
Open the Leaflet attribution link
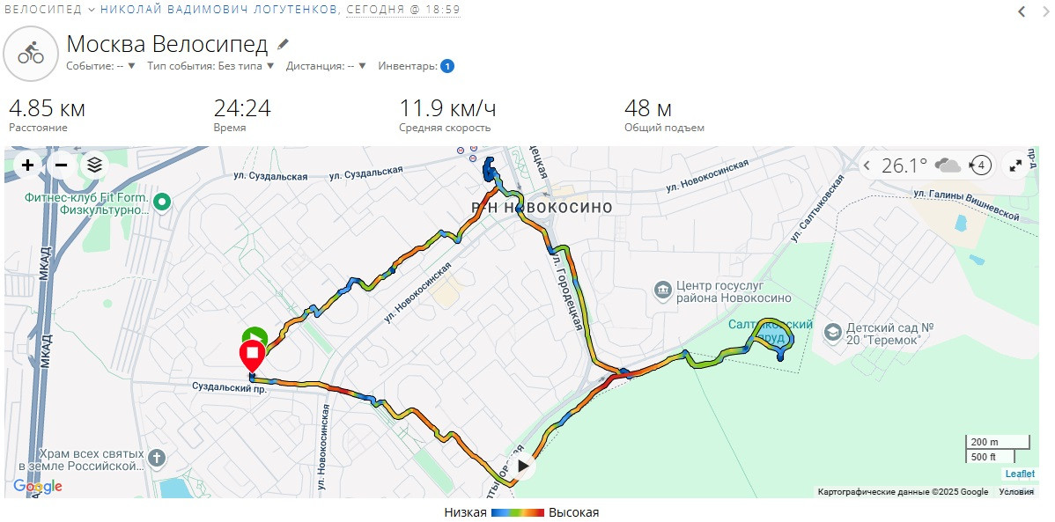click(x=1020, y=474)
